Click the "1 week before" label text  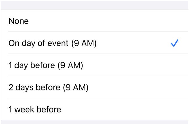[35, 109]
